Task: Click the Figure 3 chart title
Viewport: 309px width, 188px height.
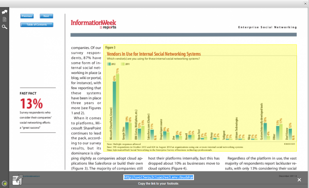Action: coord(154,54)
